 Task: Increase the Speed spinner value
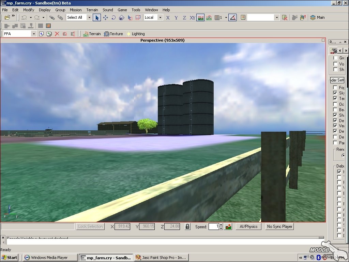[x=221, y=225]
